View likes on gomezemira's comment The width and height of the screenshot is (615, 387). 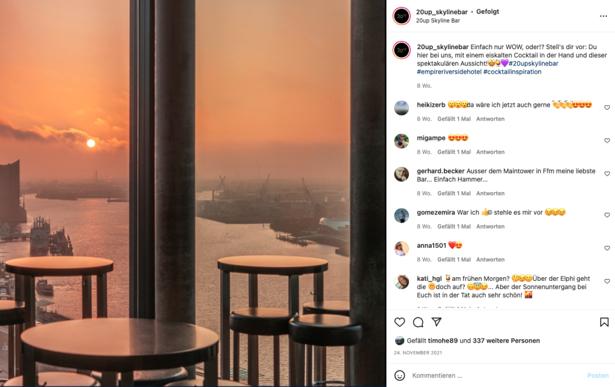click(x=454, y=226)
